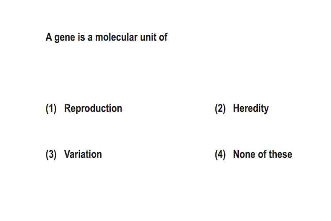Click the lowercase 'a' before 'molecular'
The height and width of the screenshot is (221, 331).
tap(90, 38)
